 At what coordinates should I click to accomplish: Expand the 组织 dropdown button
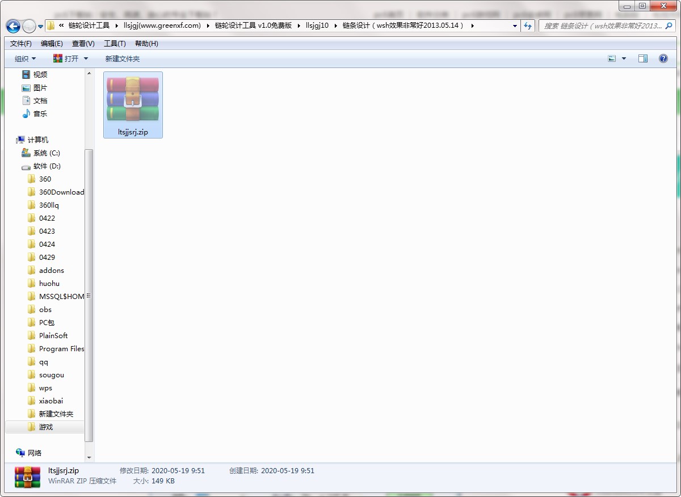(x=25, y=58)
